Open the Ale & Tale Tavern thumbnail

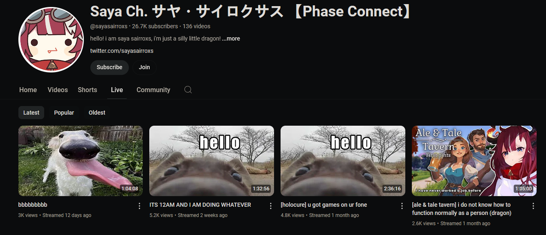pyautogui.click(x=474, y=161)
